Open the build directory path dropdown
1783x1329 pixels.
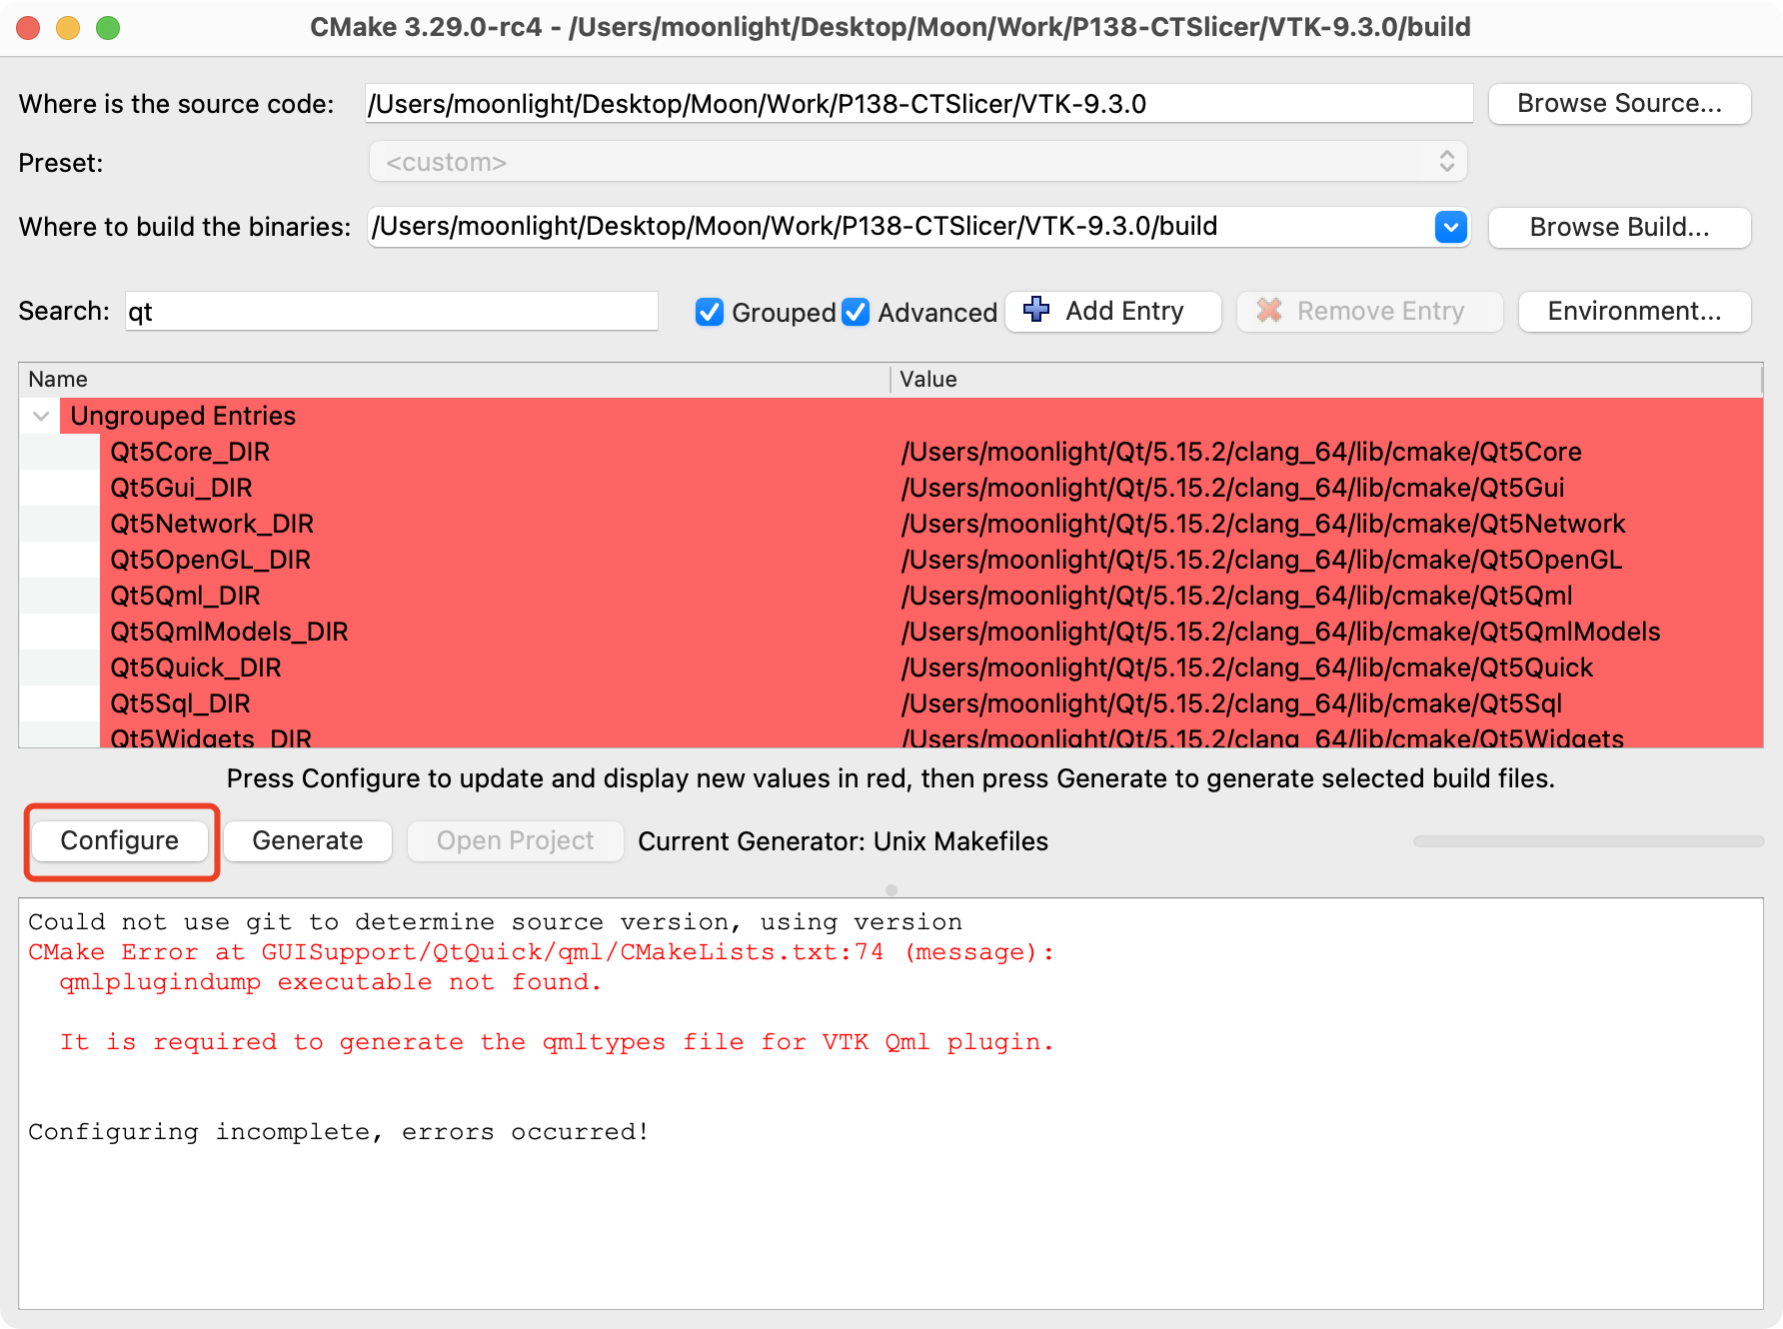[x=1450, y=227]
